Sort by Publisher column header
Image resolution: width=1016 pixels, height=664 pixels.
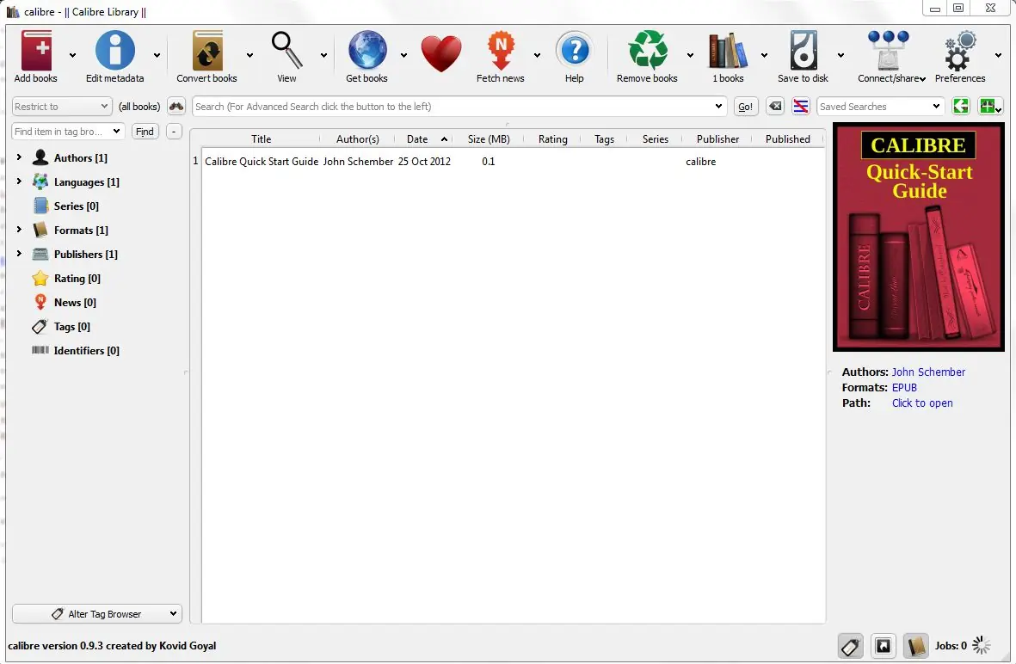pyautogui.click(x=717, y=139)
